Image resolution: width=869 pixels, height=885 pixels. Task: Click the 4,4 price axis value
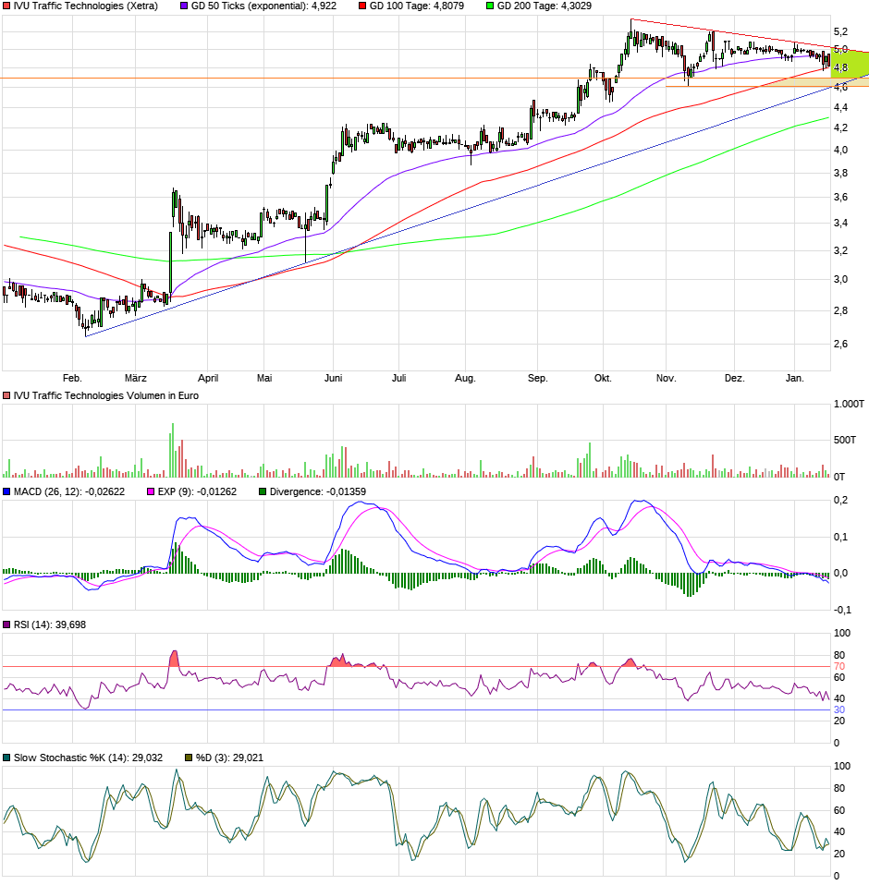point(840,107)
